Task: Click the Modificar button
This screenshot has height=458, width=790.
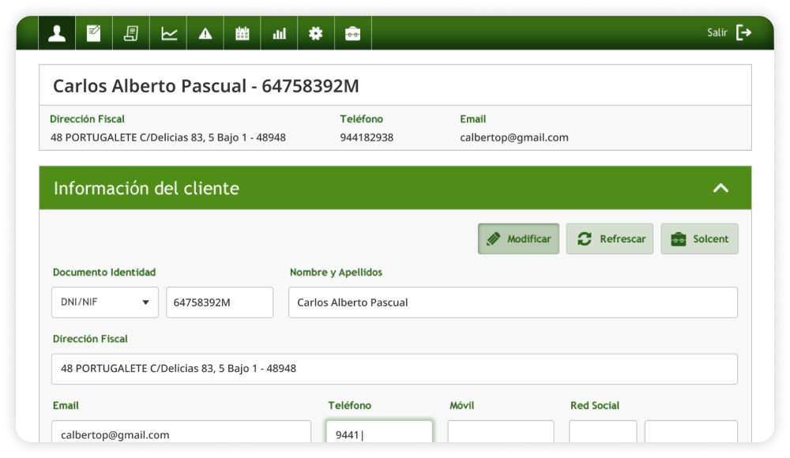Action: point(518,238)
